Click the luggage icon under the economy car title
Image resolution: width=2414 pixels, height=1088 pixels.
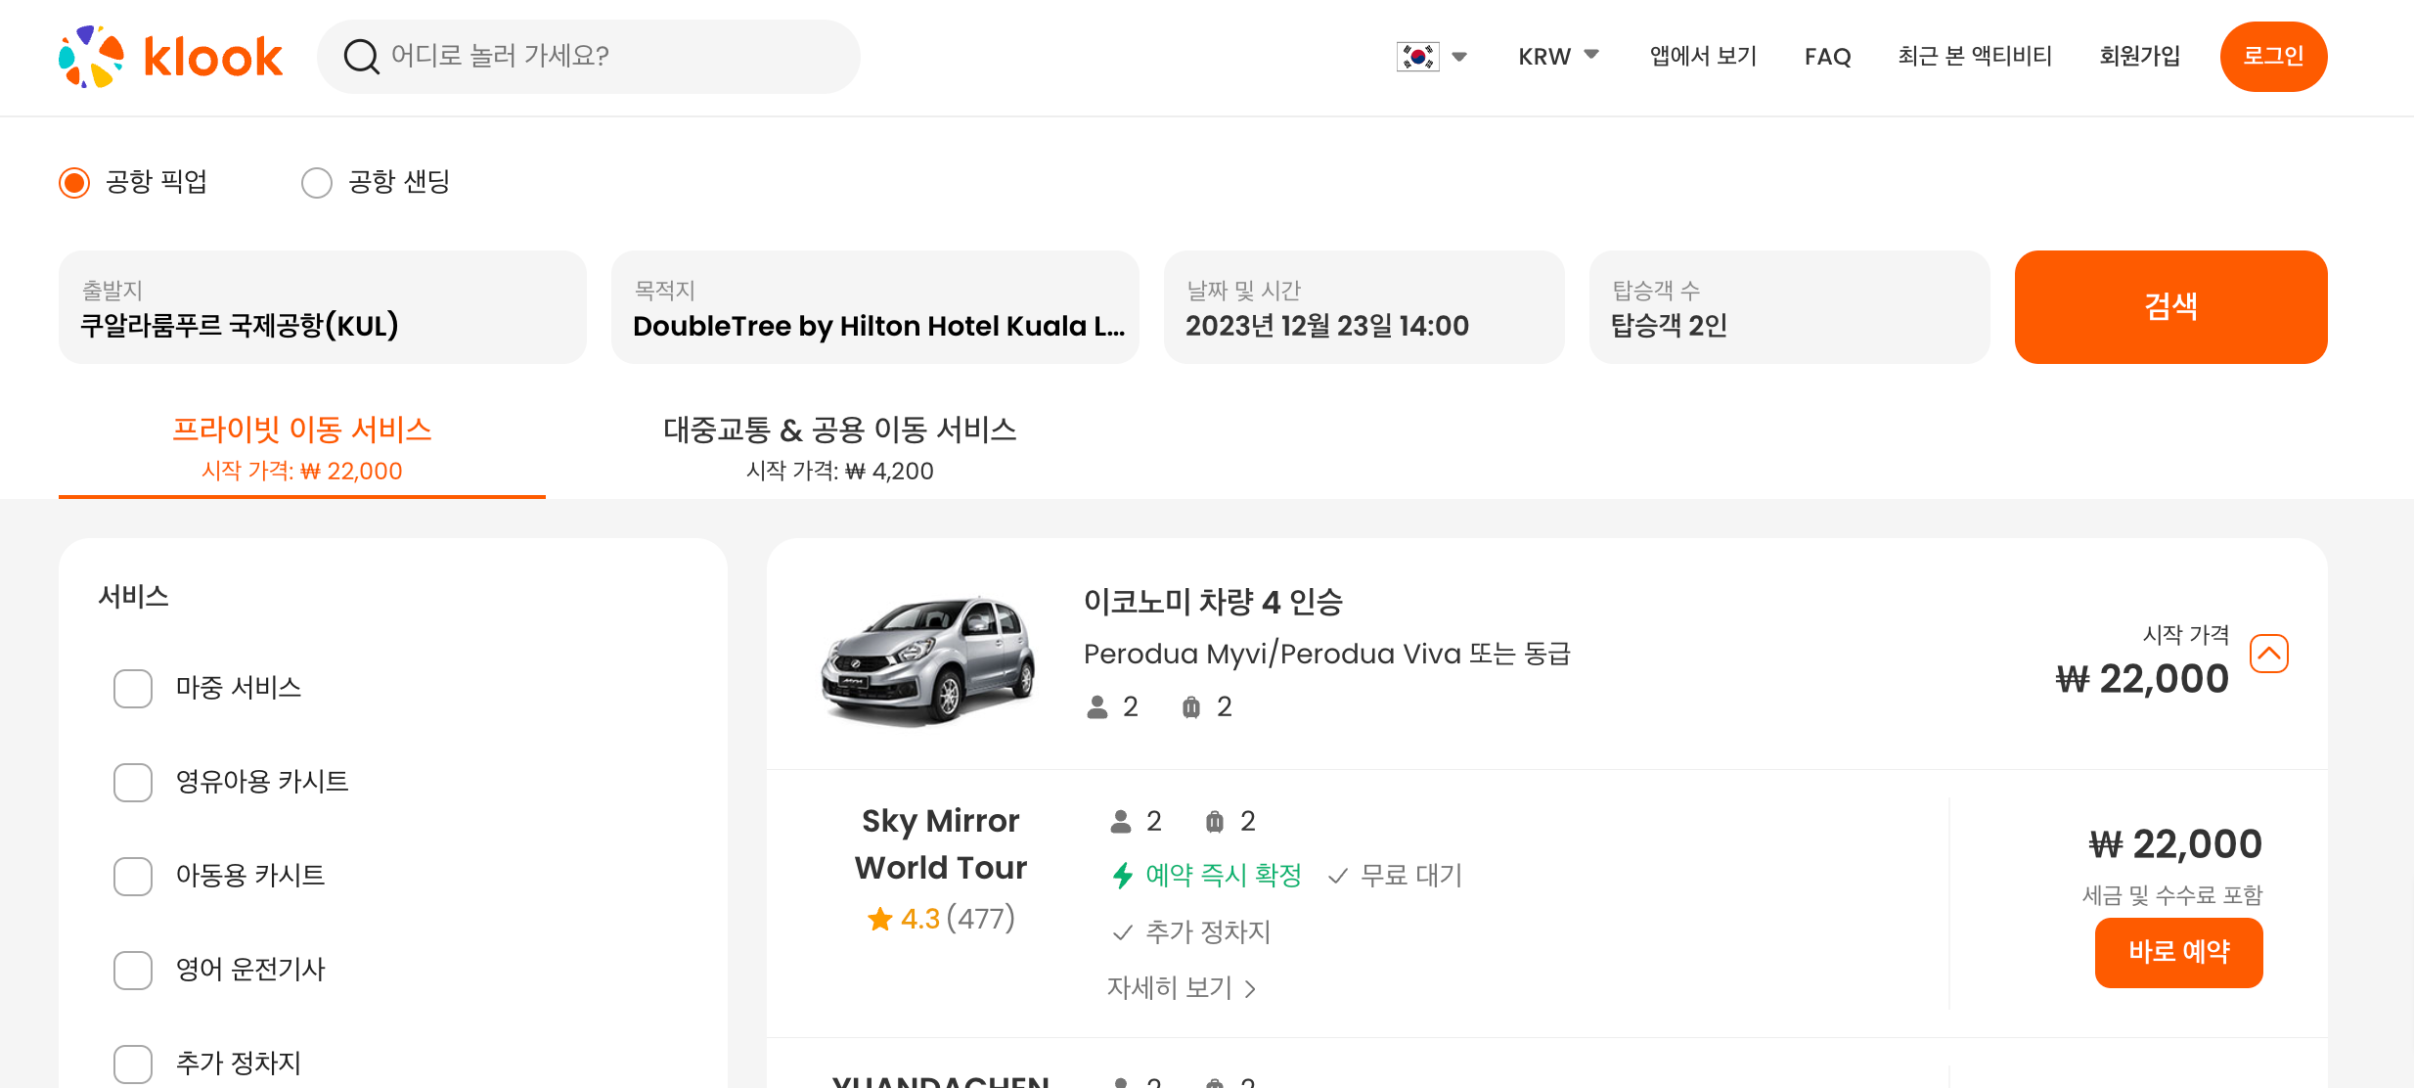click(x=1190, y=707)
